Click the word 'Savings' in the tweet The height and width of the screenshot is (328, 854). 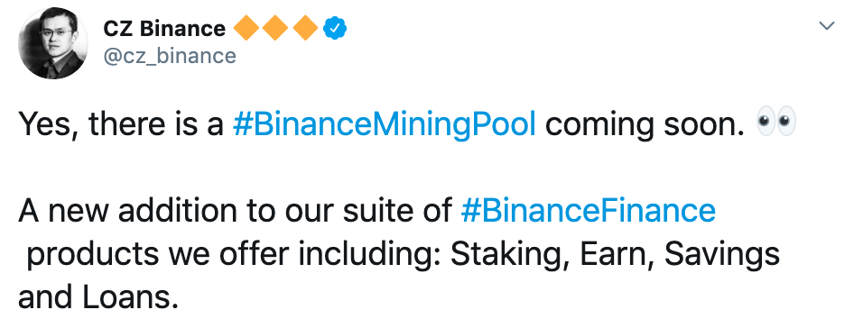[722, 255]
